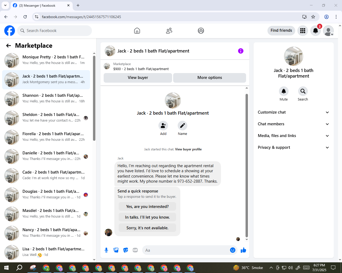Open Monique Pretty conversation
342x273 pixels.
pyautogui.click(x=46, y=61)
